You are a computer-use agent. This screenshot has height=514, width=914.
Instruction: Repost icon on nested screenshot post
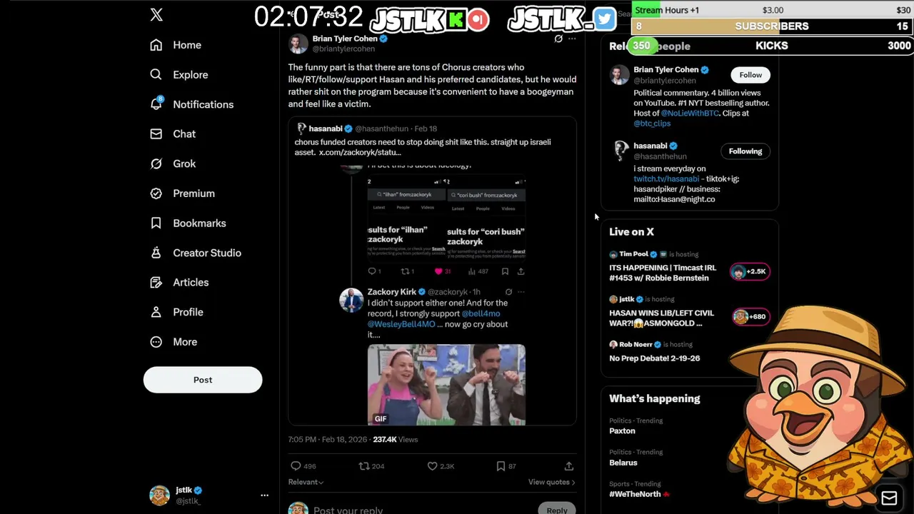click(x=404, y=271)
